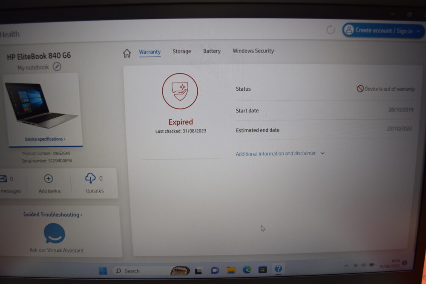Click the Add device plus icon

pyautogui.click(x=49, y=179)
